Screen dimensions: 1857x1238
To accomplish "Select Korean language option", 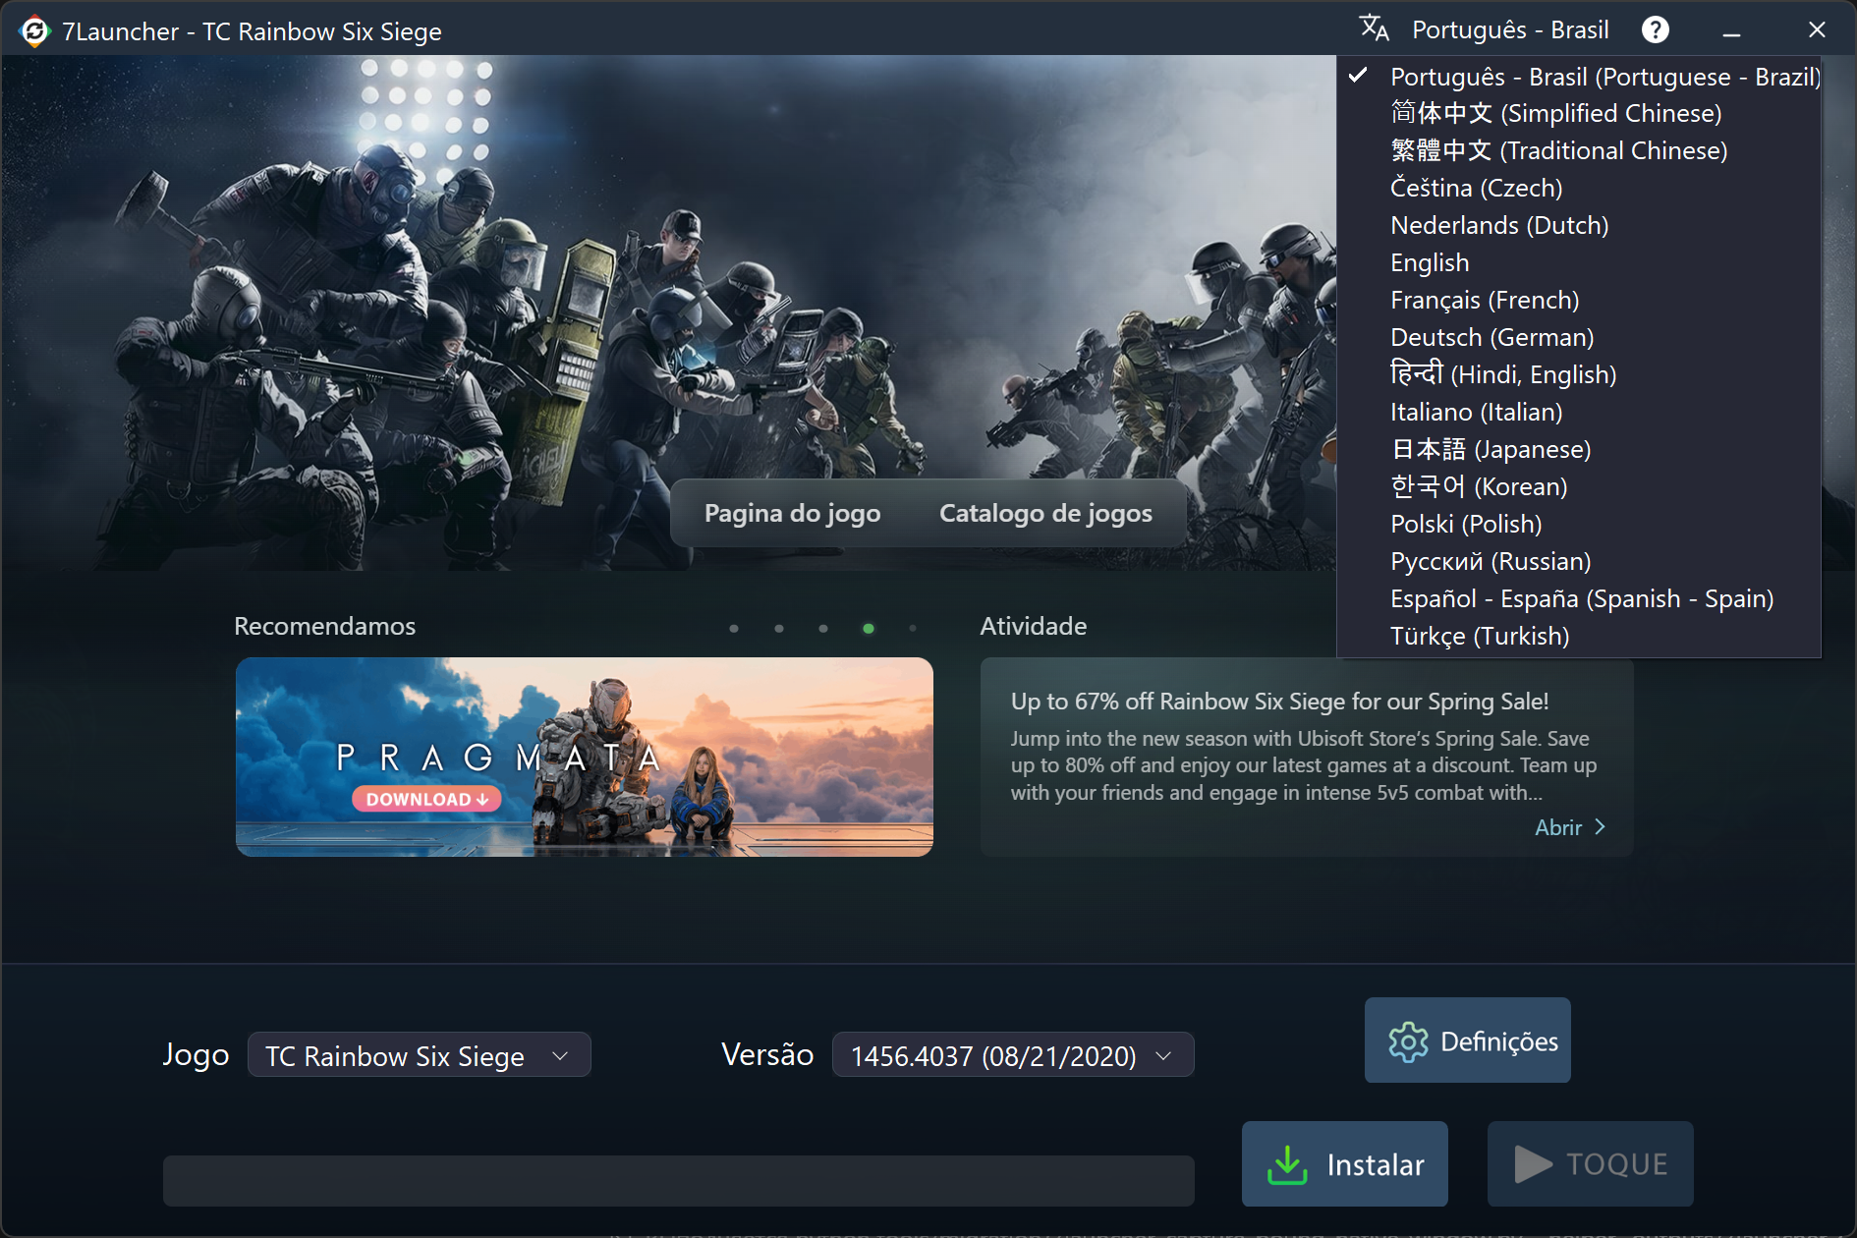I will pos(1579,487).
